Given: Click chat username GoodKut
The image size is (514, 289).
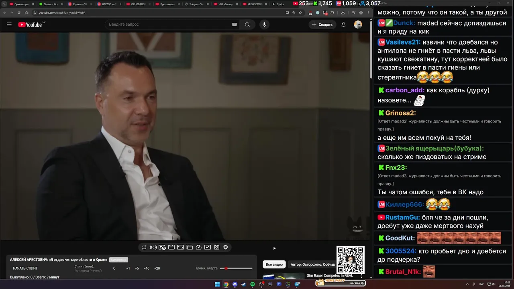Looking at the screenshot, I should [400, 238].
